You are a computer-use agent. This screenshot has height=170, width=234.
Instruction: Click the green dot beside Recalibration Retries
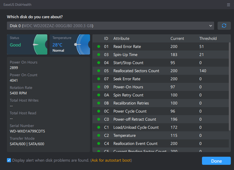pyautogui.click(x=99, y=103)
